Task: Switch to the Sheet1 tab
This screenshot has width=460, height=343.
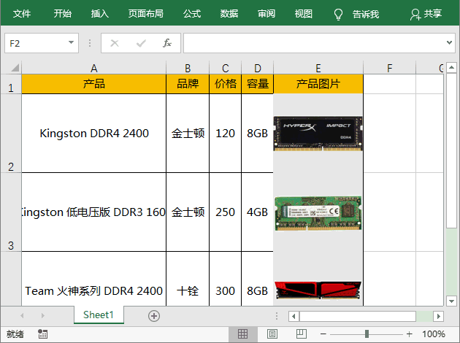Action: [99, 315]
